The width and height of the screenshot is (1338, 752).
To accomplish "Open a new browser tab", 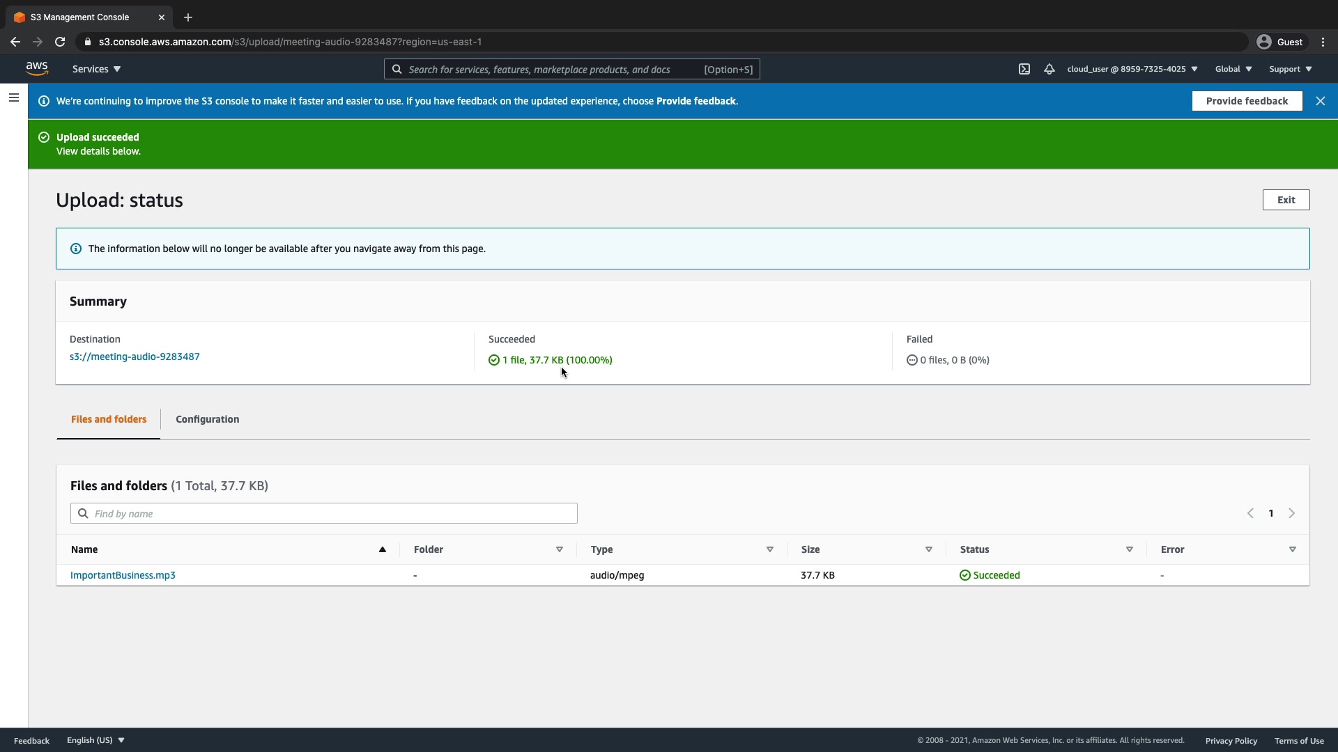I will tap(188, 17).
